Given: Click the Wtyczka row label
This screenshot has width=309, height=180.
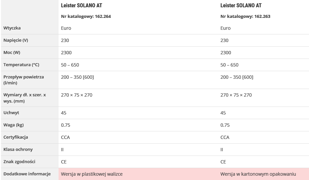Looking at the screenshot, I should pos(12,28).
